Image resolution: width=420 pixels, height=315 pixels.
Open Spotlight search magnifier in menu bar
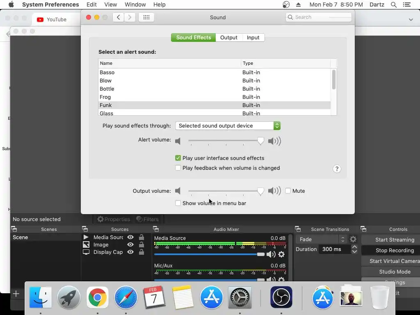coord(394,5)
